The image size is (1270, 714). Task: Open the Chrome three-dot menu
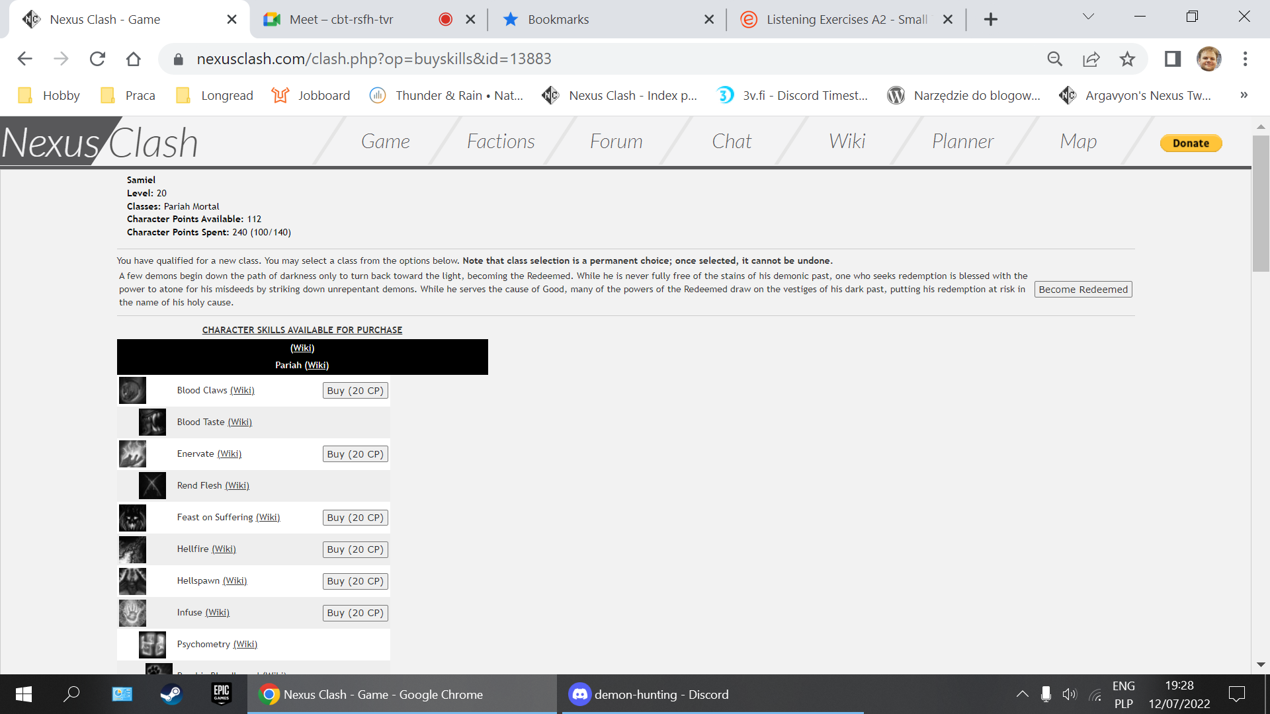click(1245, 59)
